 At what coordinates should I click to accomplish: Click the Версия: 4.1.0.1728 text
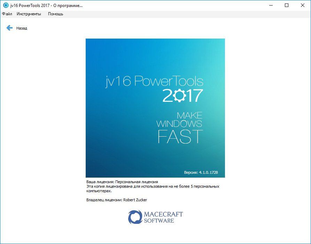(201, 172)
